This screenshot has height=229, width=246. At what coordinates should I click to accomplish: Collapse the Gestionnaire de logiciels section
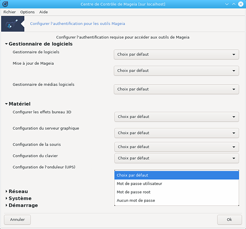coord(6,44)
